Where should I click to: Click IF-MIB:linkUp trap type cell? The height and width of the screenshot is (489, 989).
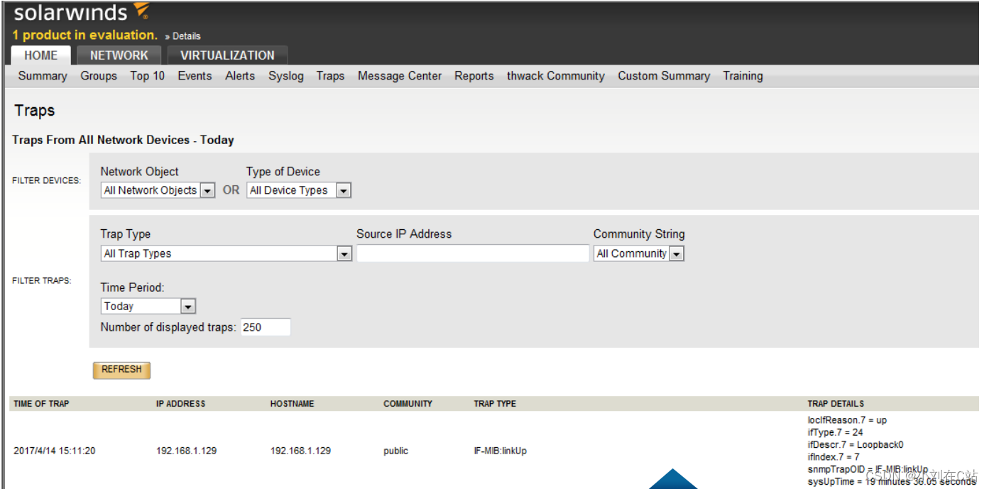pos(501,451)
